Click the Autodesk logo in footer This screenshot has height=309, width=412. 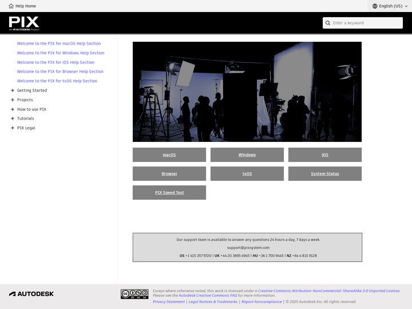pyautogui.click(x=31, y=294)
